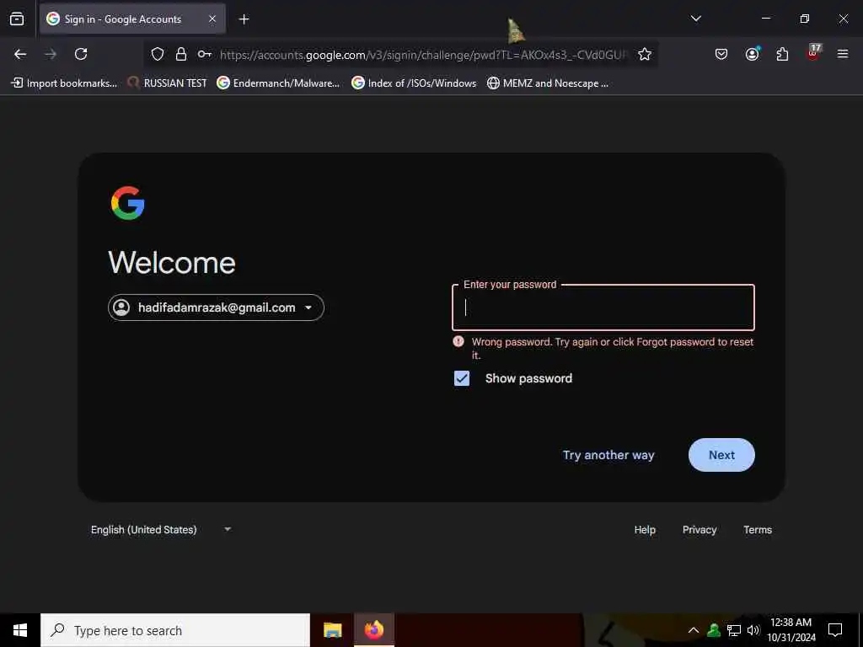Click the site security padlock icon

[x=181, y=54]
